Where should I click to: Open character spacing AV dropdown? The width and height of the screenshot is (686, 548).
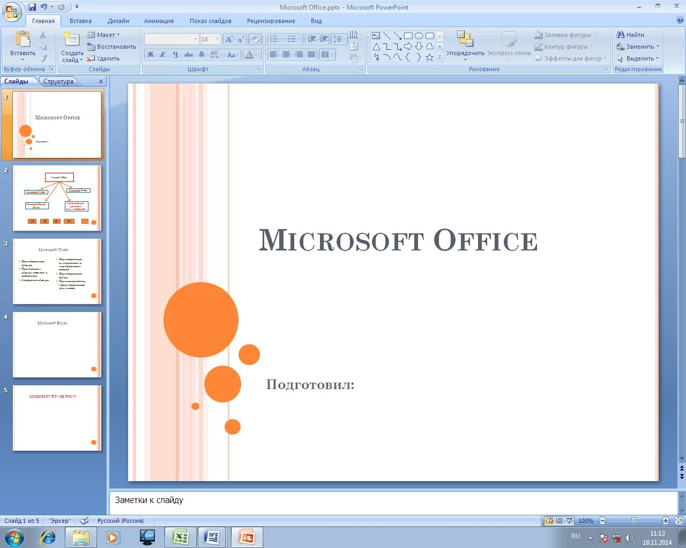[x=216, y=55]
